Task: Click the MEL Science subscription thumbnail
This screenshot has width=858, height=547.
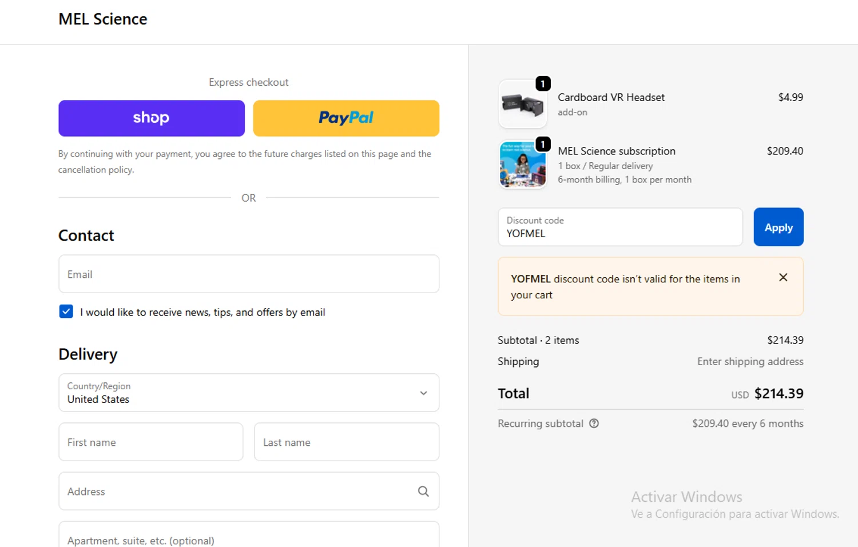Action: click(523, 165)
